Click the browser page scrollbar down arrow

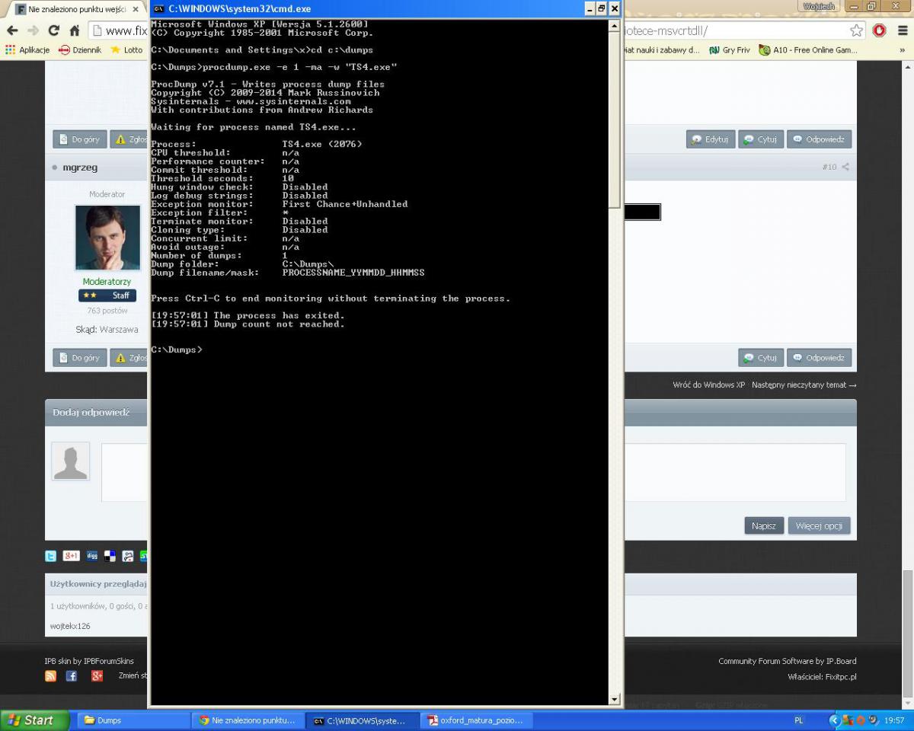(908, 704)
